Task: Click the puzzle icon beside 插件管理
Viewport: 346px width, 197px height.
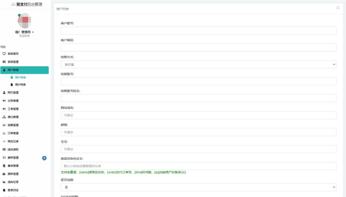Action: pyautogui.click(x=4, y=174)
